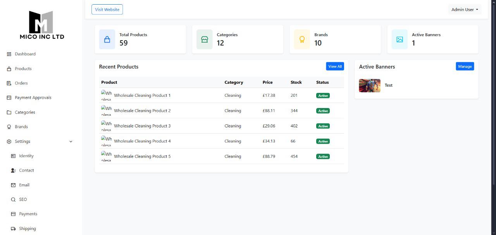This screenshot has width=496, height=235.
Task: Click the Categories folder icon in sidebar
Action: click(9, 113)
